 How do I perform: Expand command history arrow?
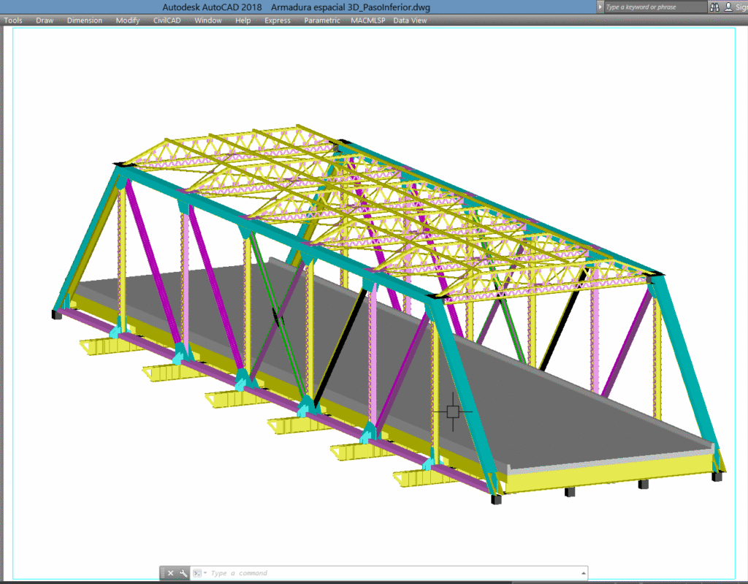pyautogui.click(x=583, y=573)
